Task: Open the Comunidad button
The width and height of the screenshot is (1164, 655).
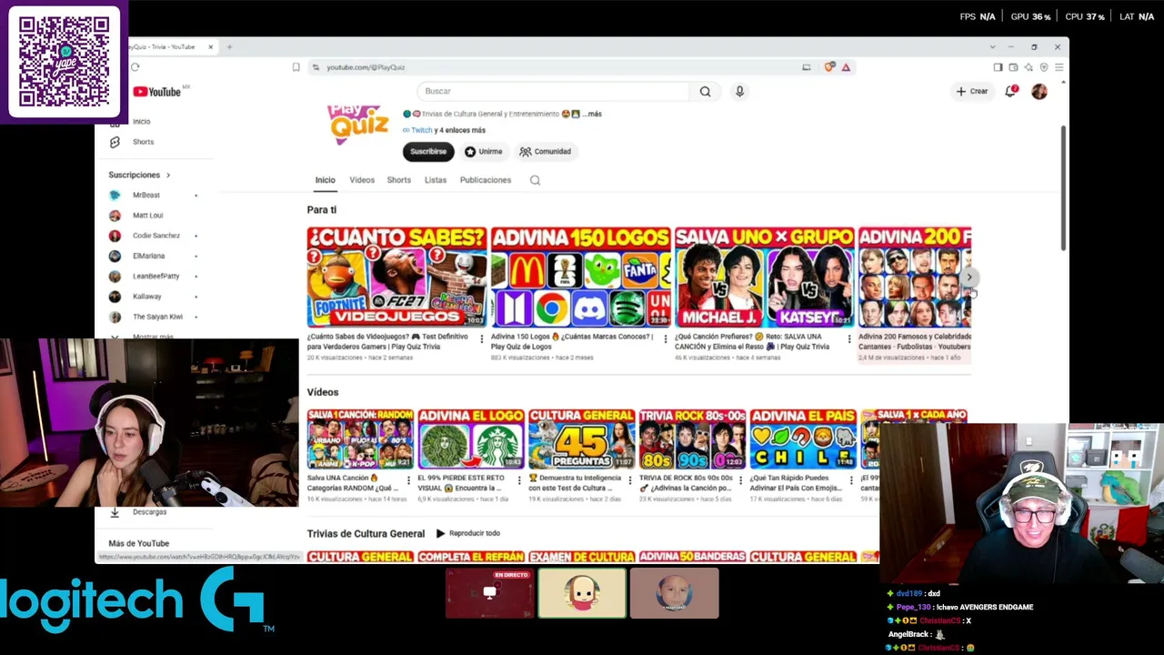Action: point(546,152)
